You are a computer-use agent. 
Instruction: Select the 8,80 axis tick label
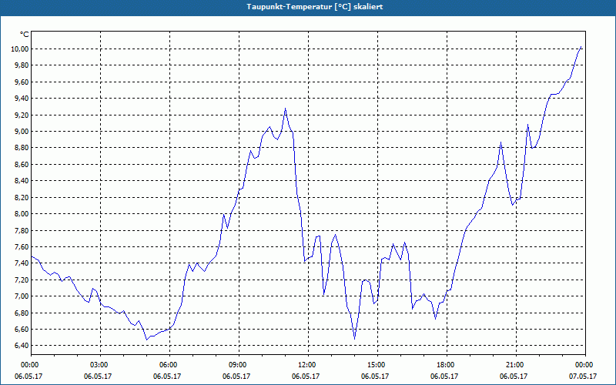[x=22, y=148]
